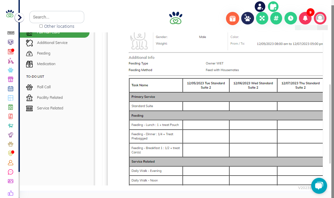The width and height of the screenshot is (334, 198).
Task: Open Additional Service in the menu
Action: 52,43
